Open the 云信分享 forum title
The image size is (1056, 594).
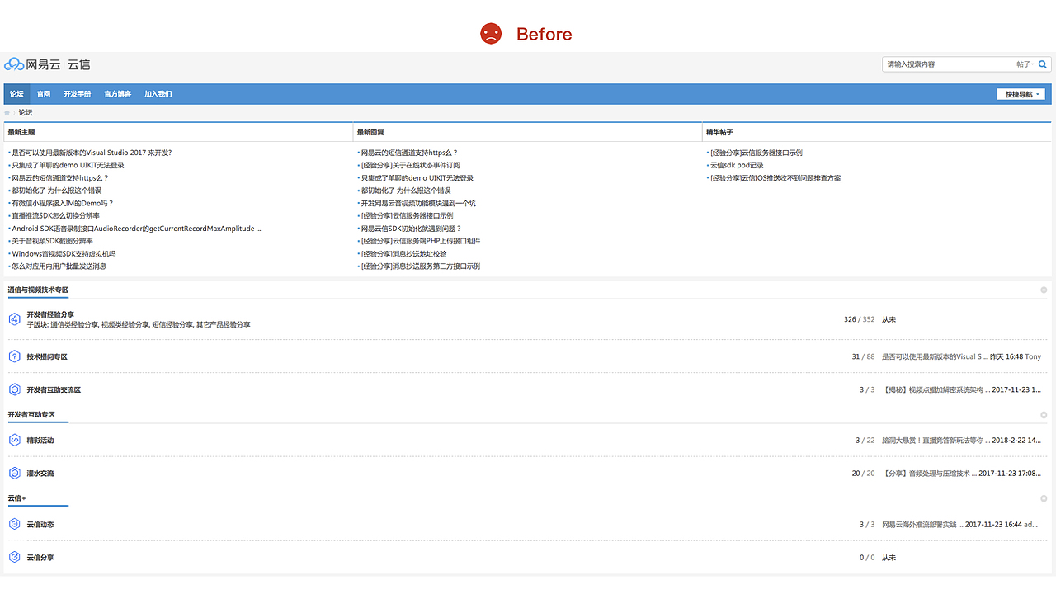tap(40, 558)
